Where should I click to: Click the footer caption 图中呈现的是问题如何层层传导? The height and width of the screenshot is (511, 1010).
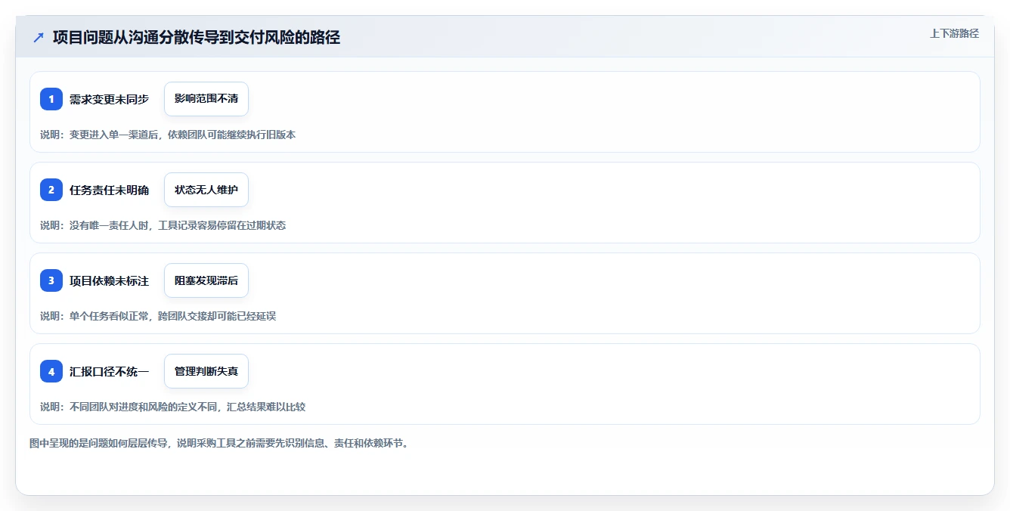click(x=219, y=444)
